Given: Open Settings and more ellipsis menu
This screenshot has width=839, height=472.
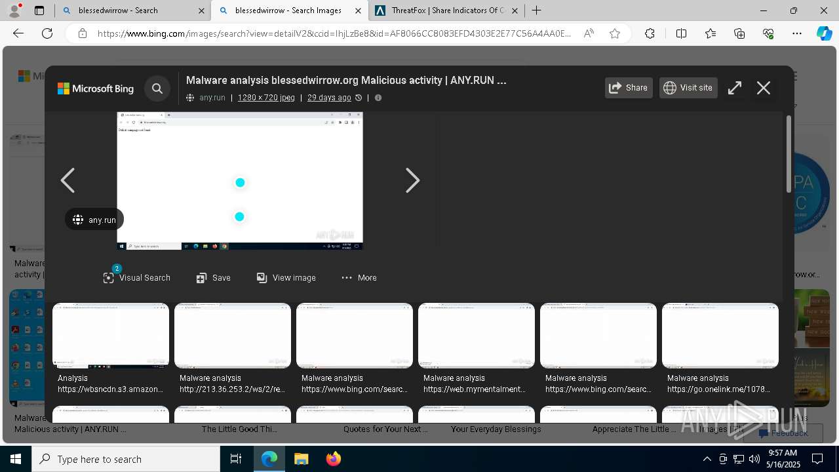Looking at the screenshot, I should tap(797, 33).
